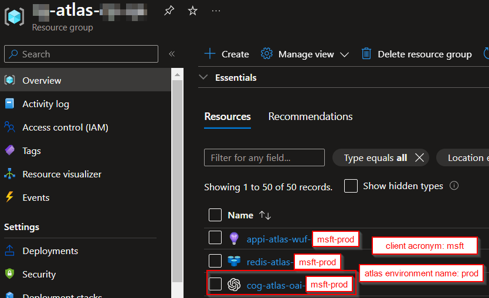Collapse the left sidebar menu
Image resolution: width=489 pixels, height=298 pixels.
point(172,54)
